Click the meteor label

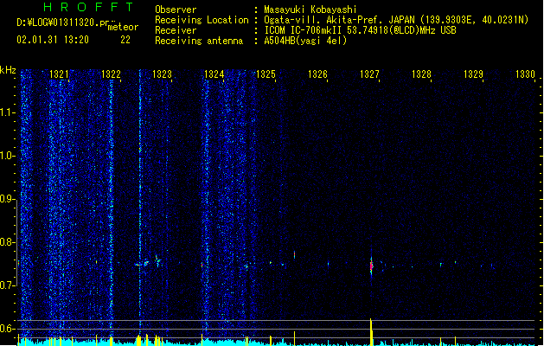tap(123, 28)
